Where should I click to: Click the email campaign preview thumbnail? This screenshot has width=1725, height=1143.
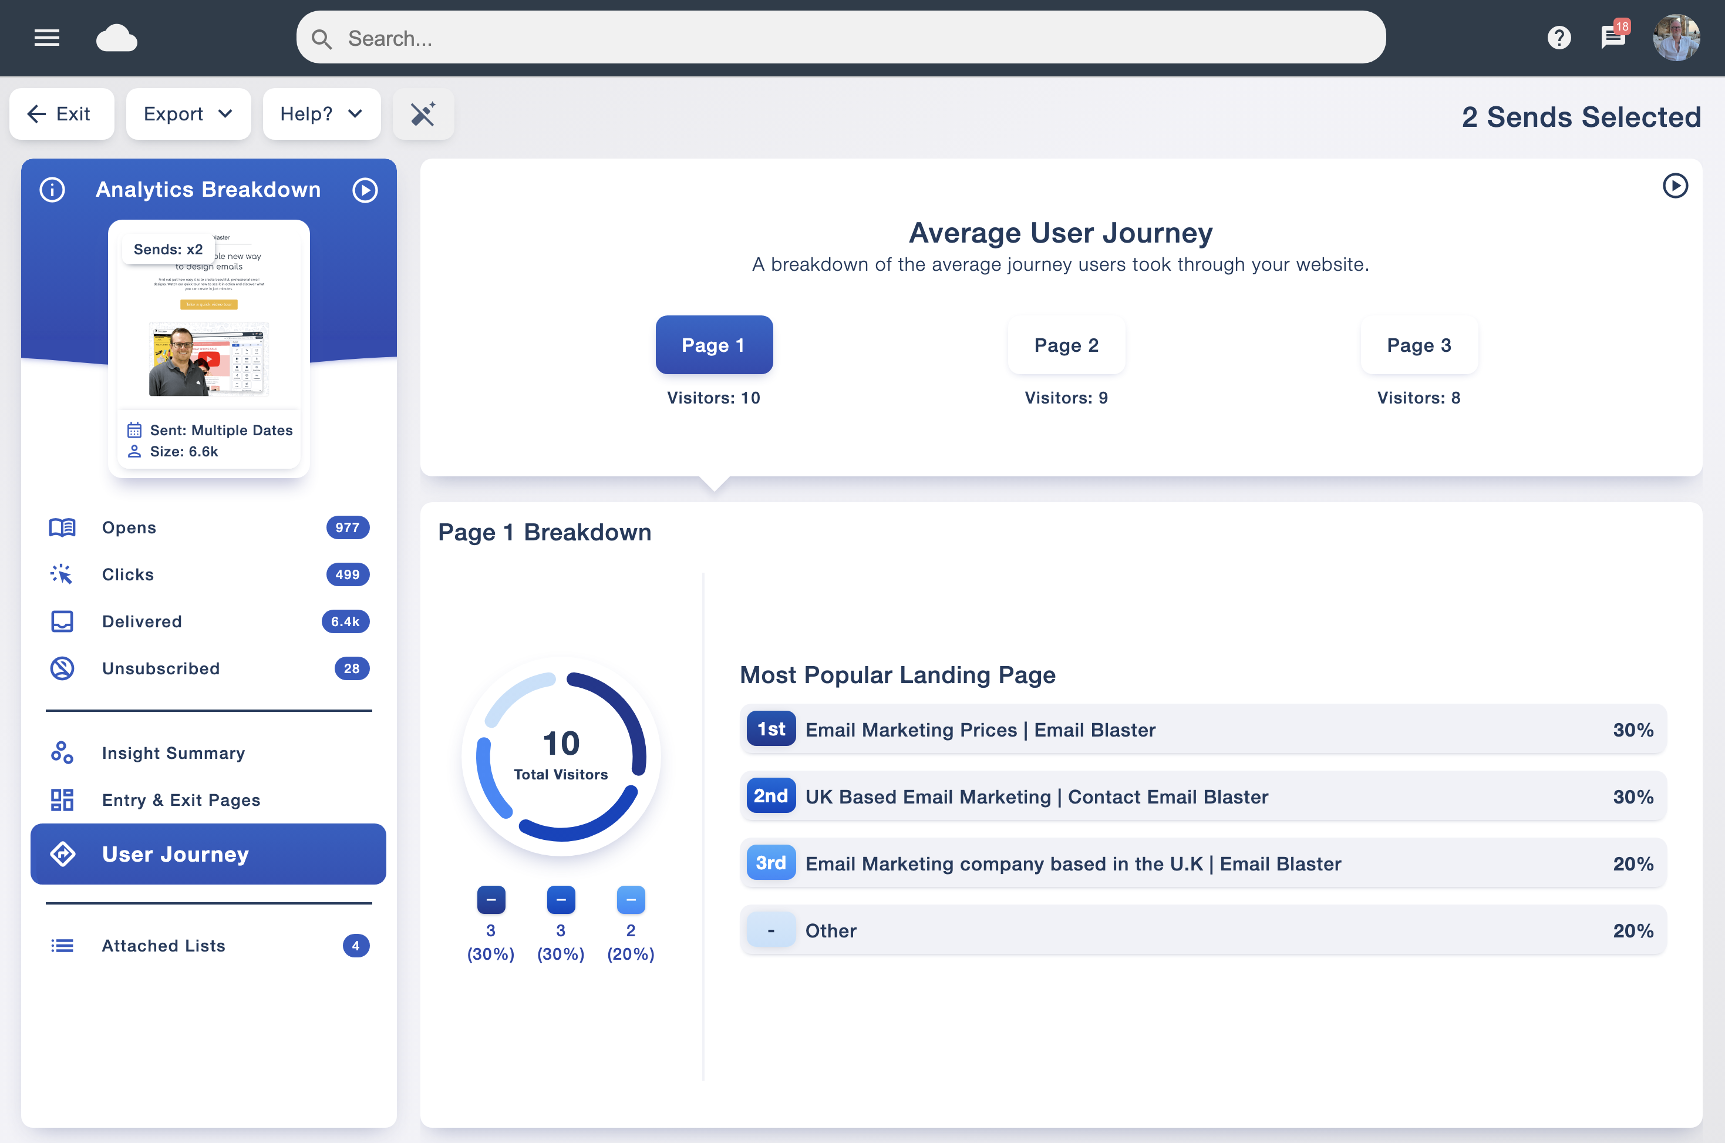click(209, 348)
